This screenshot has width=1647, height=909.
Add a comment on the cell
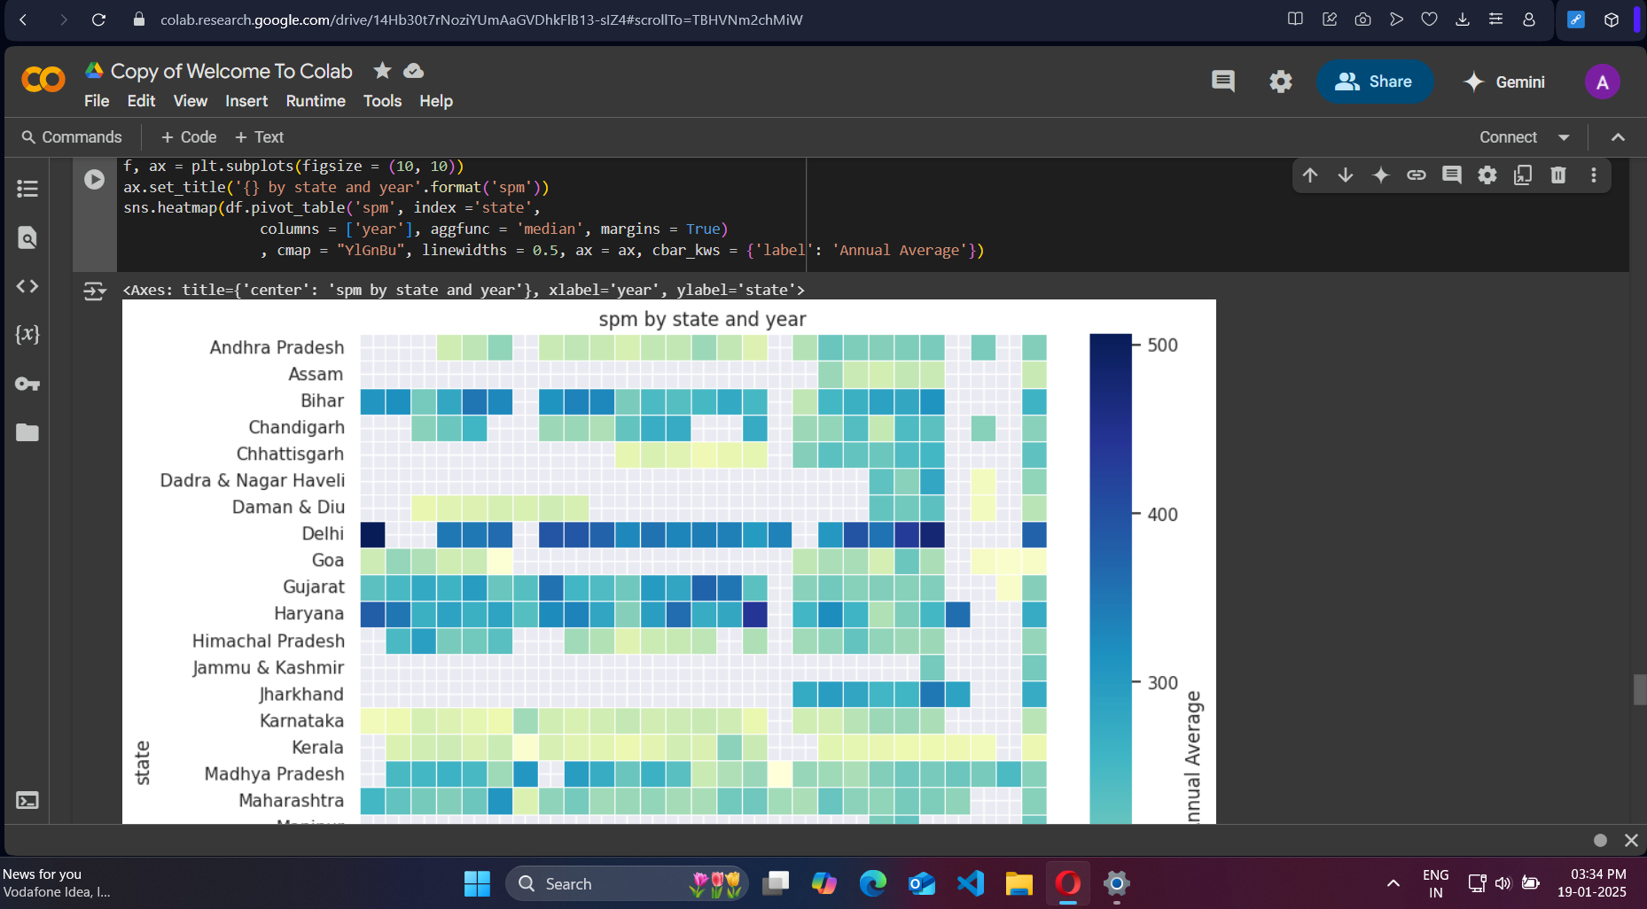[x=1452, y=175]
